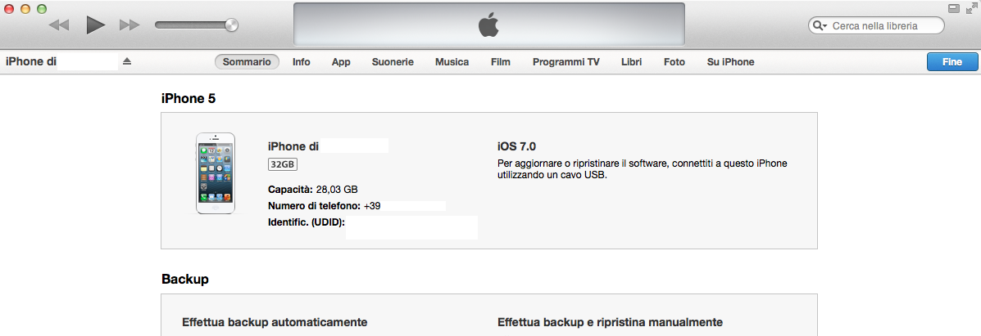Open the Musica tab
The width and height of the screenshot is (981, 336).
(452, 62)
